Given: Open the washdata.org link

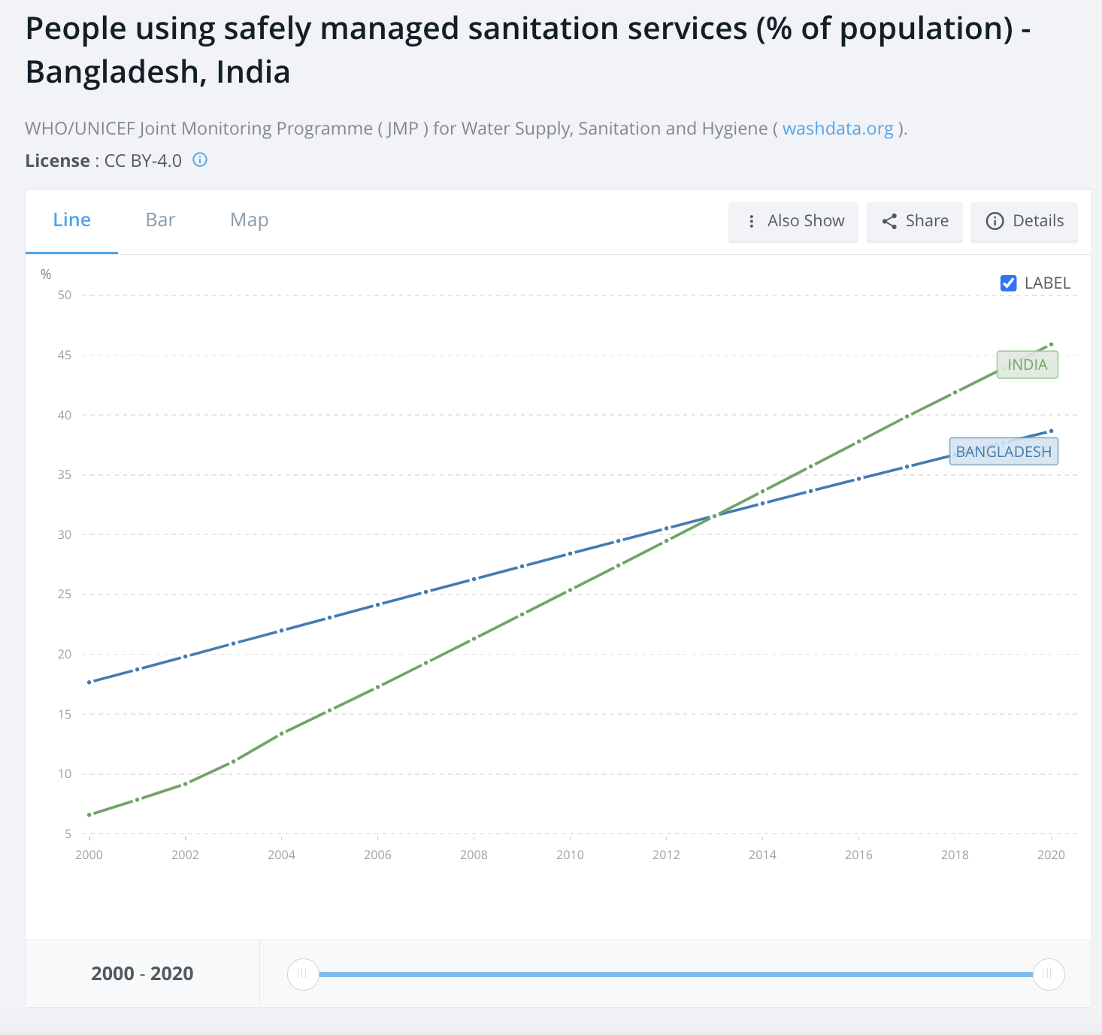Looking at the screenshot, I should (837, 129).
